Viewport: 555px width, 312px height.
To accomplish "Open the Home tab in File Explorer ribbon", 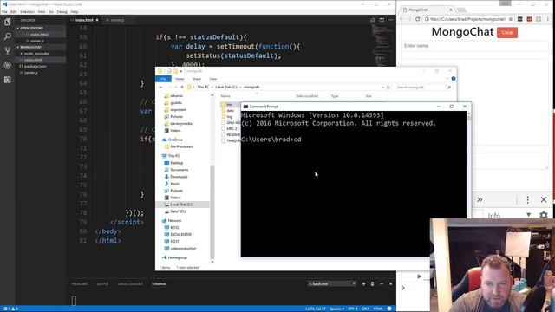I will [180, 79].
